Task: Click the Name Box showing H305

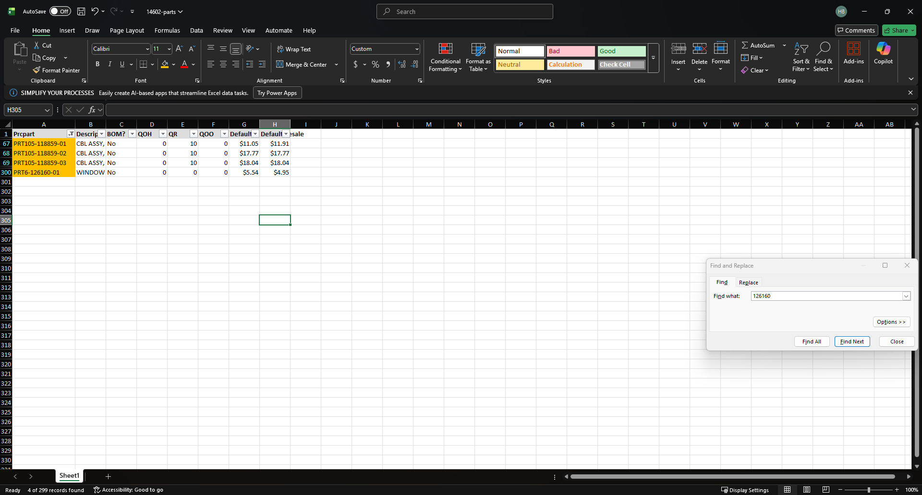Action: (x=24, y=110)
